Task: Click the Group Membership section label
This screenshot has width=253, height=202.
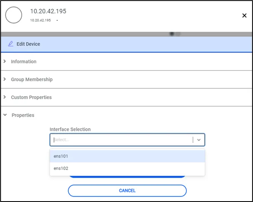Action: pos(32,80)
